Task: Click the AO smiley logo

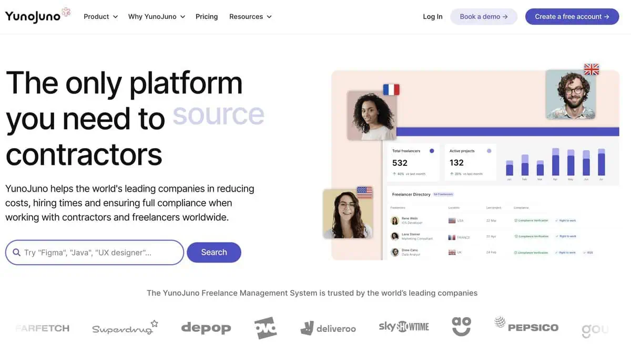Action: 461,326
